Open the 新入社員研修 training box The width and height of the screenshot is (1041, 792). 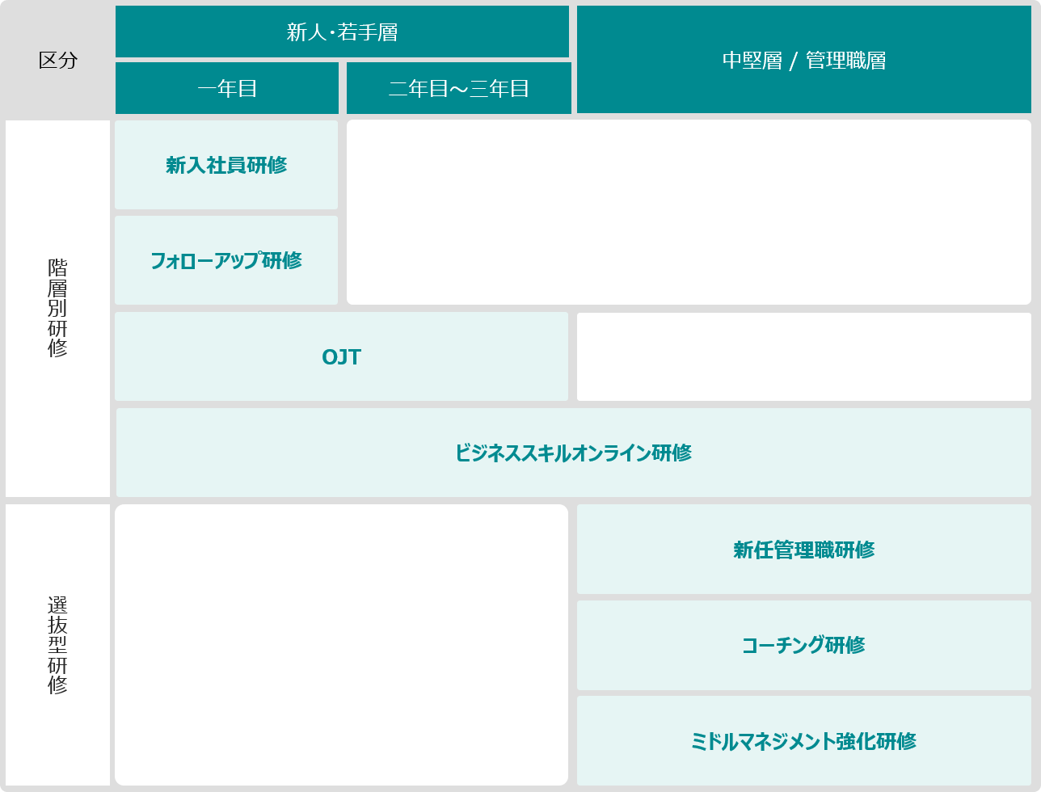click(x=226, y=165)
